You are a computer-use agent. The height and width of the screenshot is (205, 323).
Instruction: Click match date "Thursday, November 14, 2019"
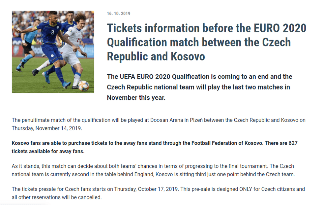pos(47,128)
